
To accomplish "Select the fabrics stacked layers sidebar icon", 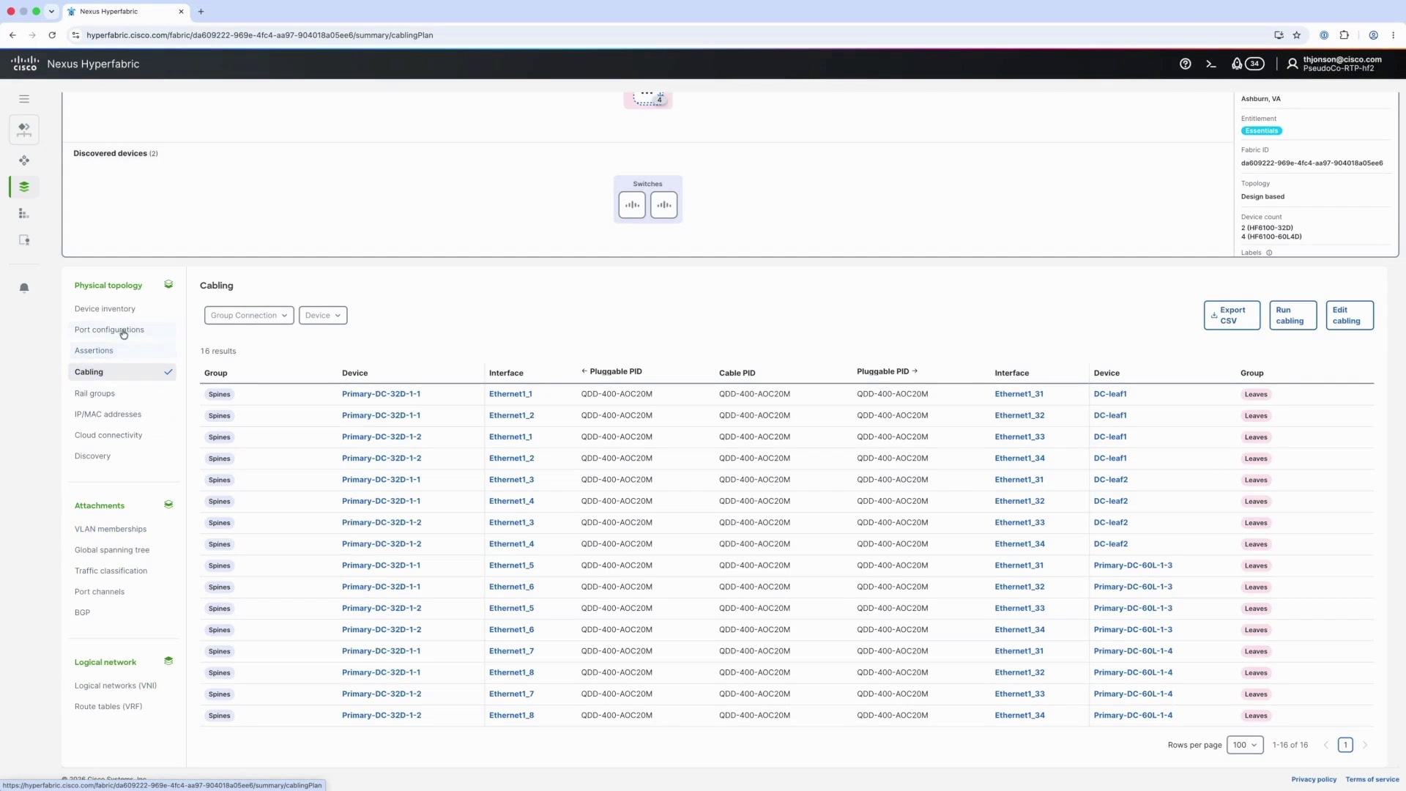I will coord(24,187).
